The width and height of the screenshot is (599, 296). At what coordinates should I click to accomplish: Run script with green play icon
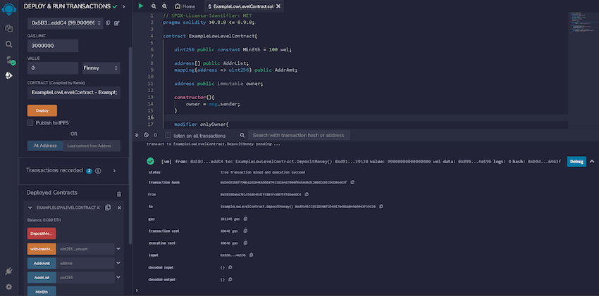point(141,6)
